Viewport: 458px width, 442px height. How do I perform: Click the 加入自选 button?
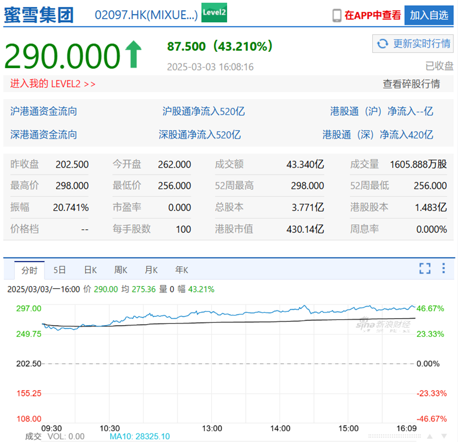tap(429, 15)
